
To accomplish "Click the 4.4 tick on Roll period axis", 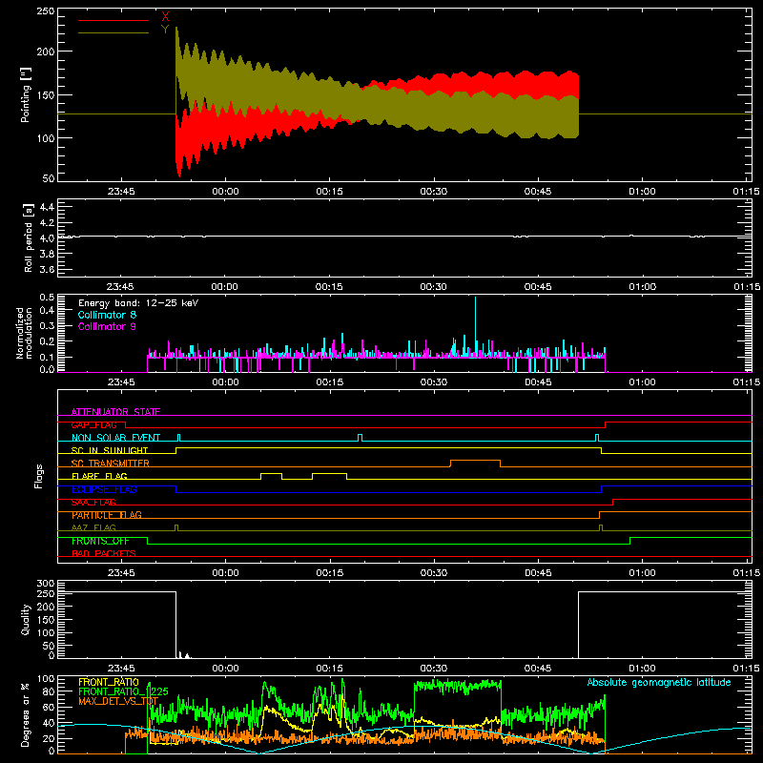I will (47, 207).
